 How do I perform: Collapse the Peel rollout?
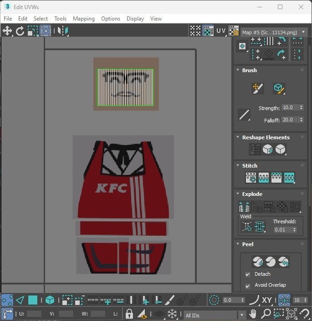point(238,244)
